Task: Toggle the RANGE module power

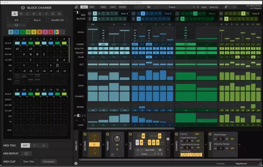Action: point(210,134)
